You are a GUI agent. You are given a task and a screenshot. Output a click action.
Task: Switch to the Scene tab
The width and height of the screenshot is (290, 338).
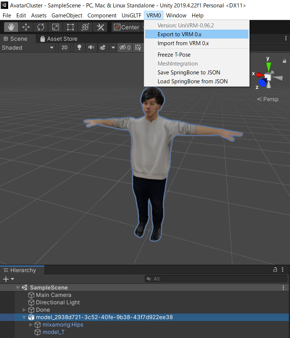(16, 39)
